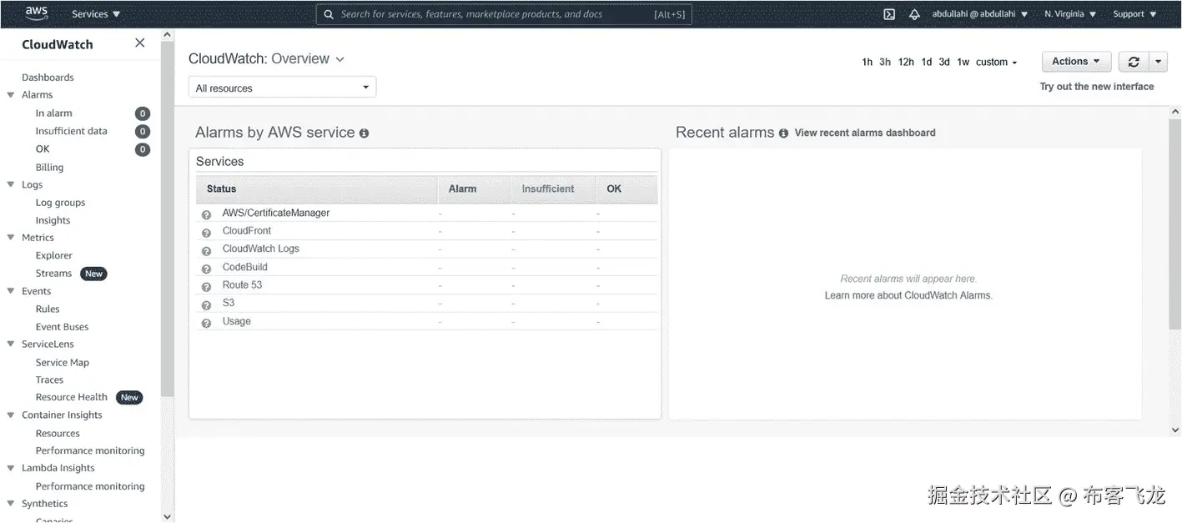
Task: Click the refresh icon button
Action: 1133,62
